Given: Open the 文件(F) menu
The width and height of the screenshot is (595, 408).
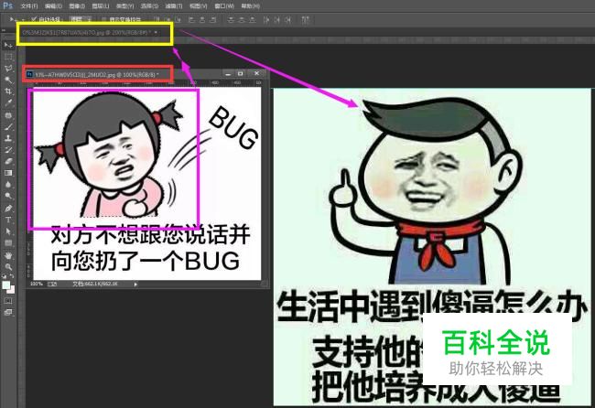Looking at the screenshot, I should (x=29, y=6).
